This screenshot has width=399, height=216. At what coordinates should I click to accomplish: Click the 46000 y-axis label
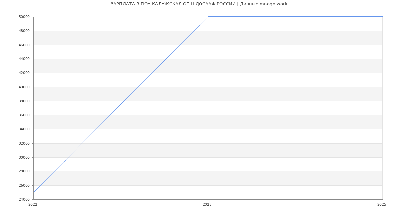pos(24,45)
